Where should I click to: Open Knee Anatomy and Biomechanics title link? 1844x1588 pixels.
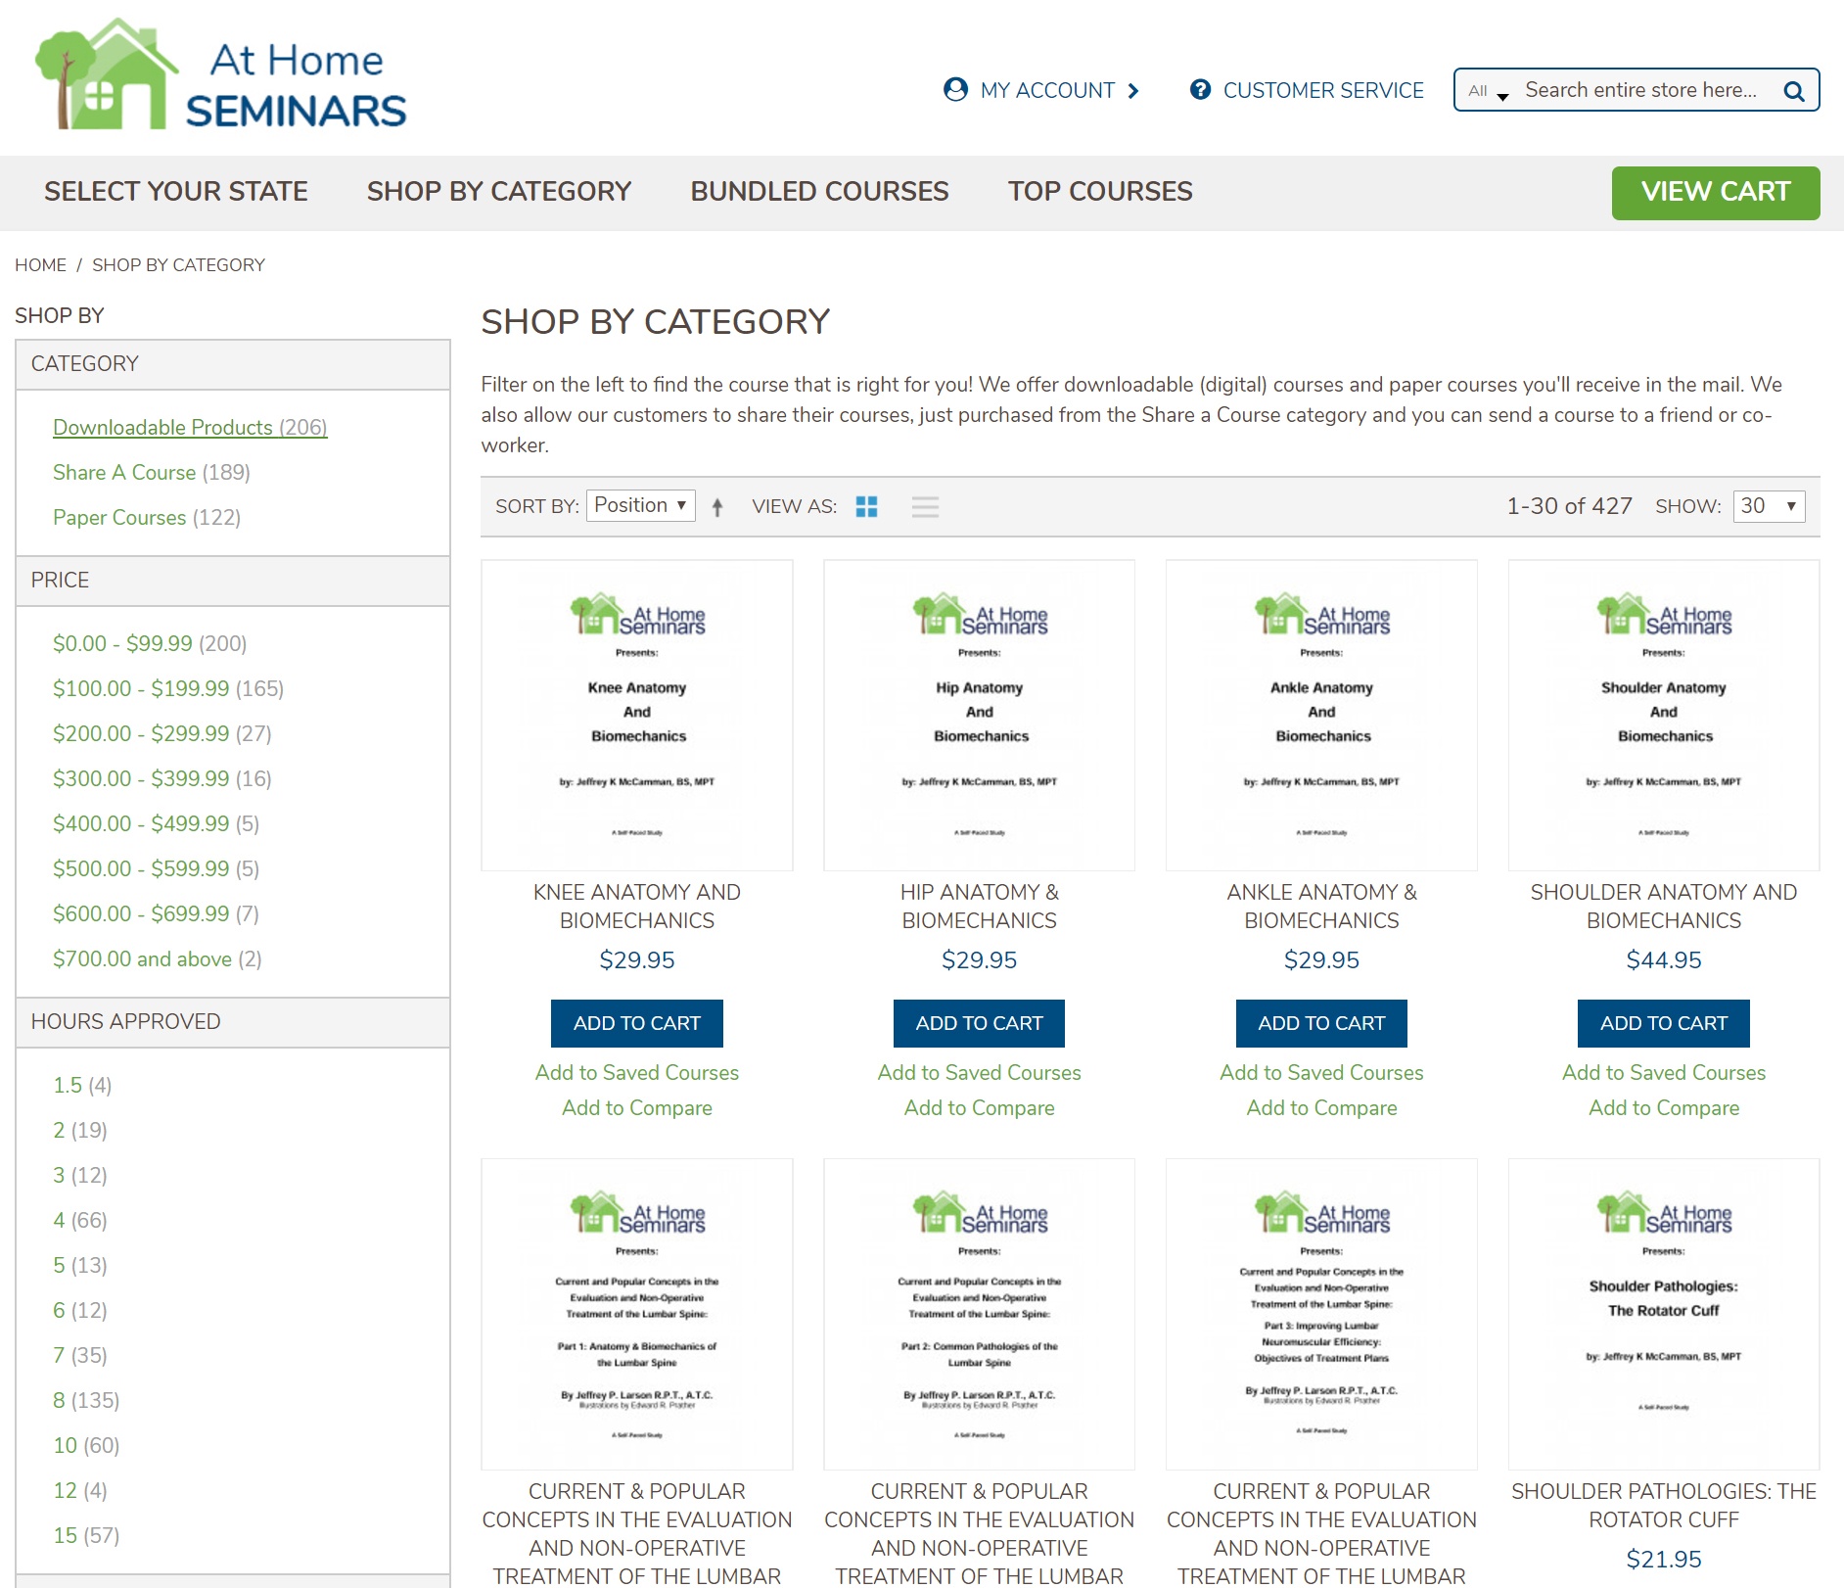coord(637,907)
